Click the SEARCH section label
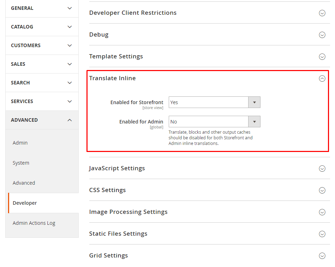Screen dimensions: 335x267 pyautogui.click(x=20, y=83)
